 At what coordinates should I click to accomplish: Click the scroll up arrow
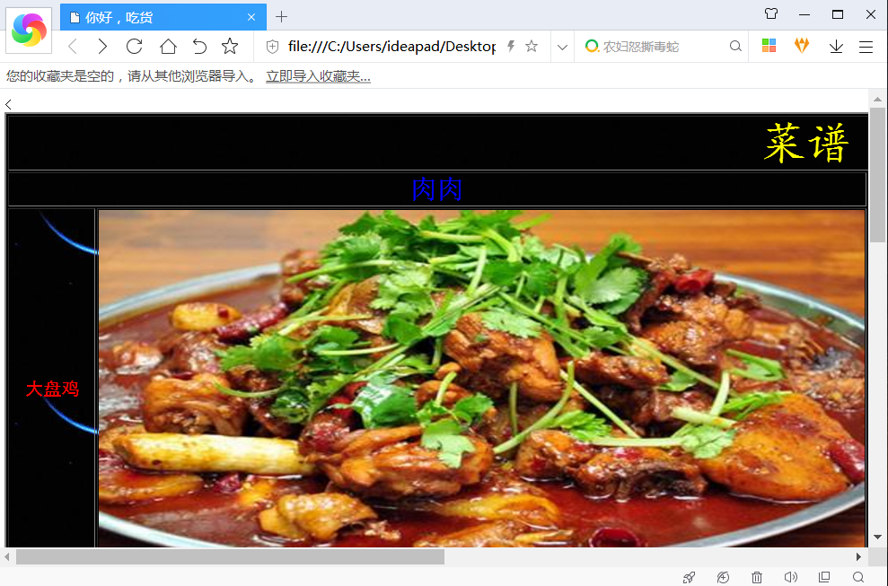877,99
